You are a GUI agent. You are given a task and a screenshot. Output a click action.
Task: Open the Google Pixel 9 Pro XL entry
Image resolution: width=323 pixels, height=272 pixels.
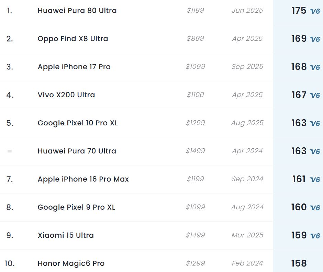point(76,207)
